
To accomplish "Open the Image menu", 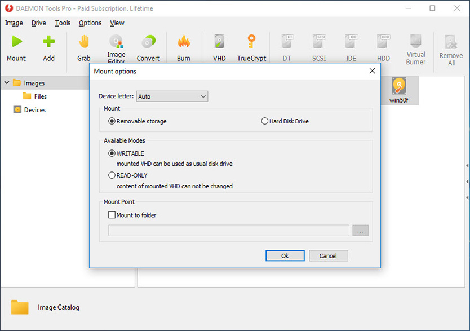I will click(x=14, y=23).
